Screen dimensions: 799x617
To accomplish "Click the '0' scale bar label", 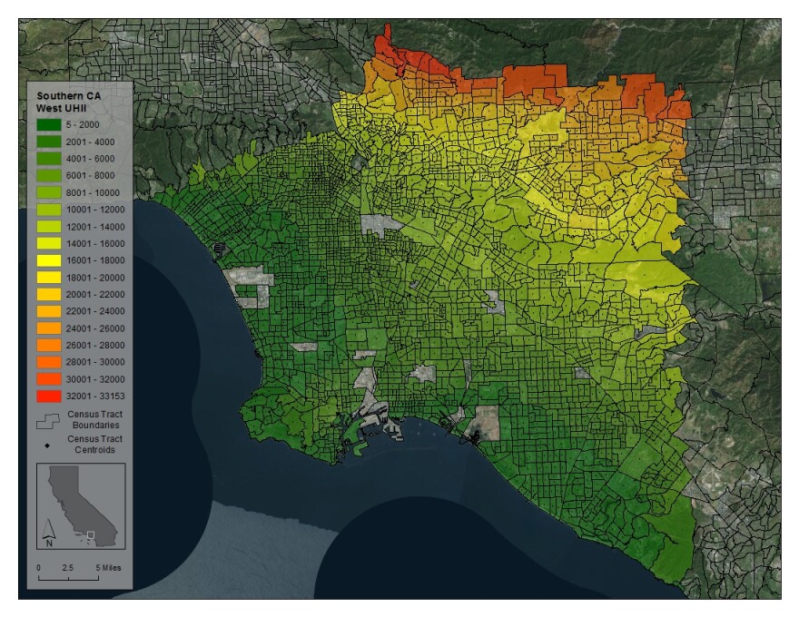I will coord(39,568).
